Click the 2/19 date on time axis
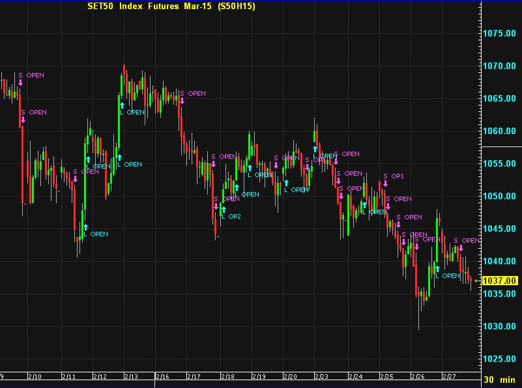522x388 pixels. pyautogui.click(x=259, y=376)
